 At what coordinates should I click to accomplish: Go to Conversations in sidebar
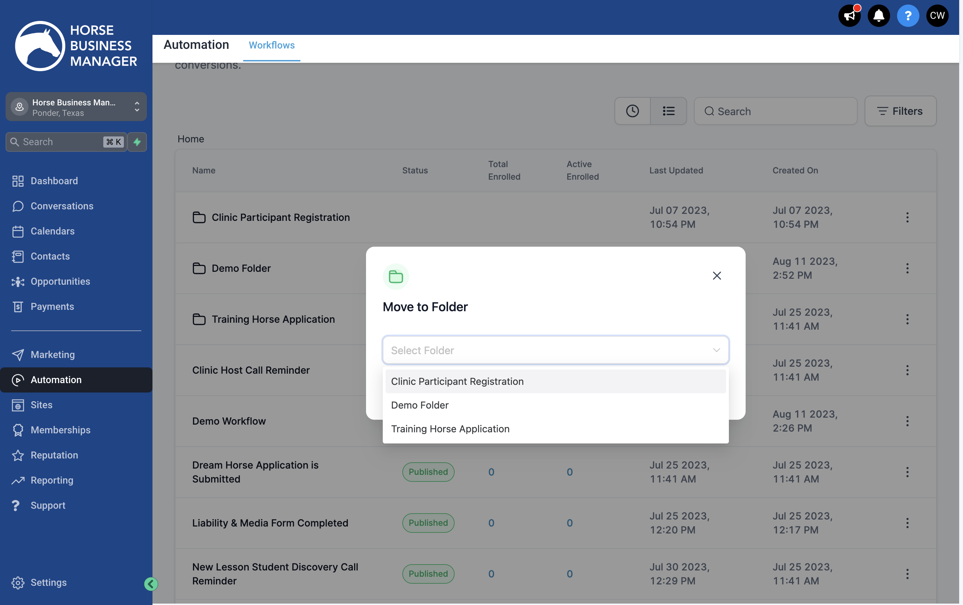click(62, 206)
